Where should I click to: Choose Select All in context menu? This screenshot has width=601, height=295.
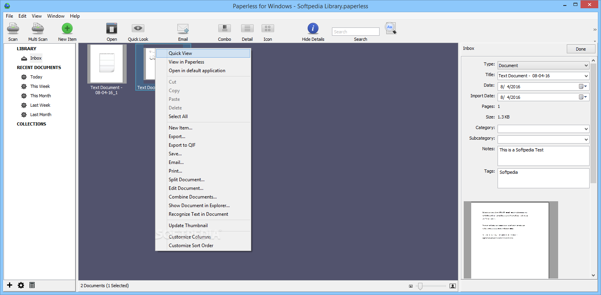click(x=203, y=117)
